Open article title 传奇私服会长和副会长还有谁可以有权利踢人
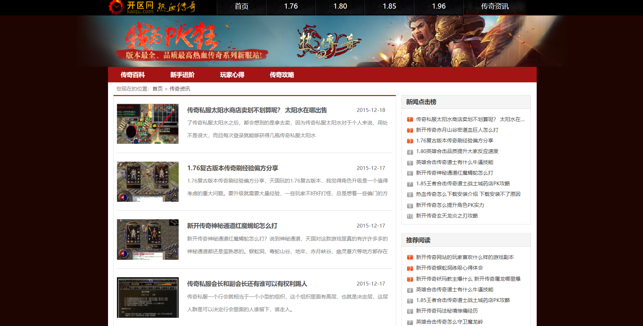 247,284
